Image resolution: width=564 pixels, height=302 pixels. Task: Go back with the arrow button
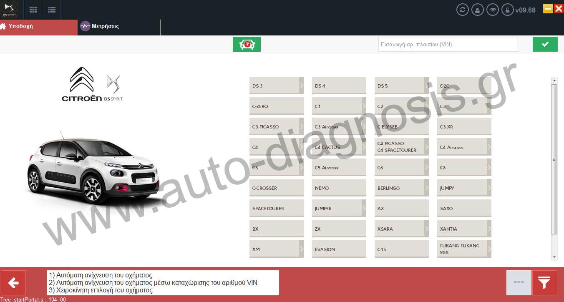click(13, 283)
